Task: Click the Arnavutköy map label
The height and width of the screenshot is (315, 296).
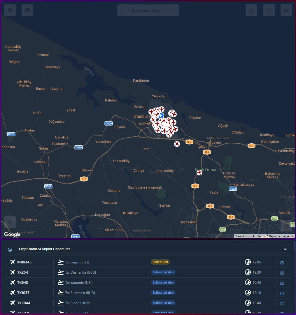Action: [x=165, y=171]
